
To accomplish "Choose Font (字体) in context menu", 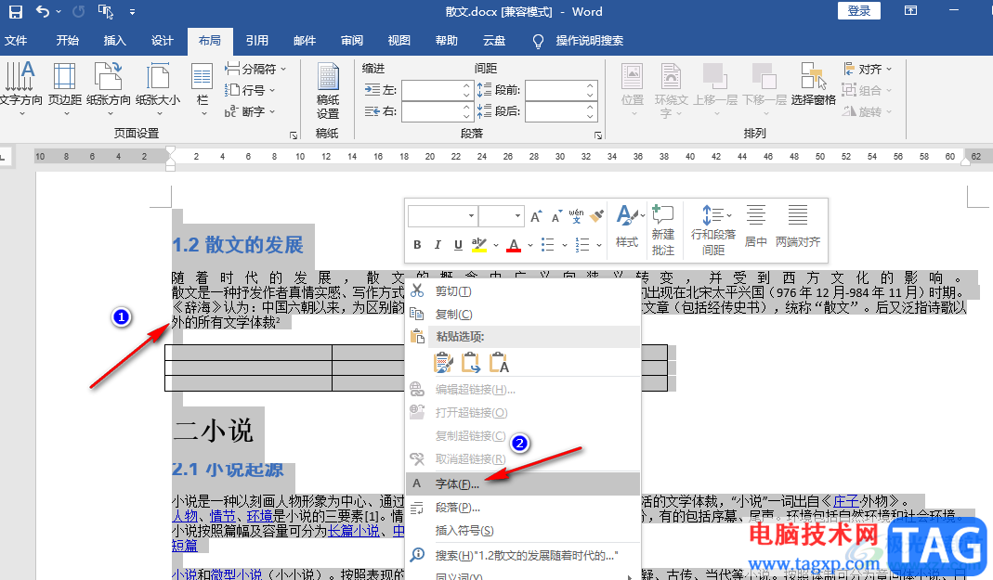I will tap(522, 483).
